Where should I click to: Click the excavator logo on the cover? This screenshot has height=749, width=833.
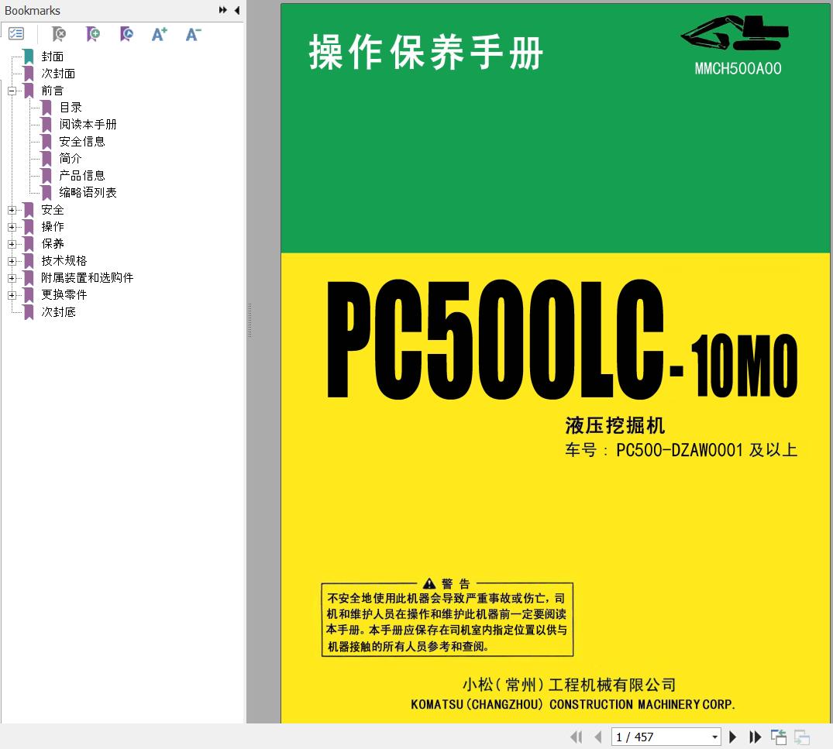pyautogui.click(x=735, y=33)
